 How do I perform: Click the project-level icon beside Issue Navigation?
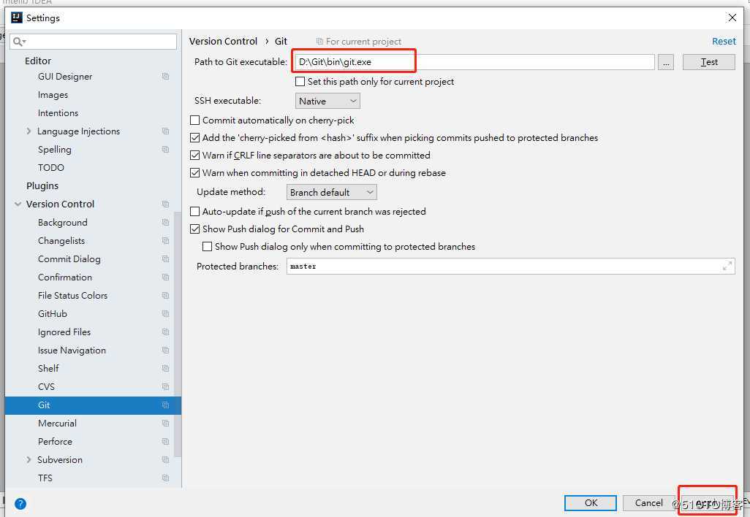coord(165,351)
